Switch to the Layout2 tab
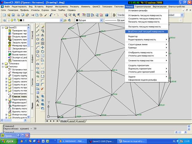The image size is (192, 144). point(81,121)
